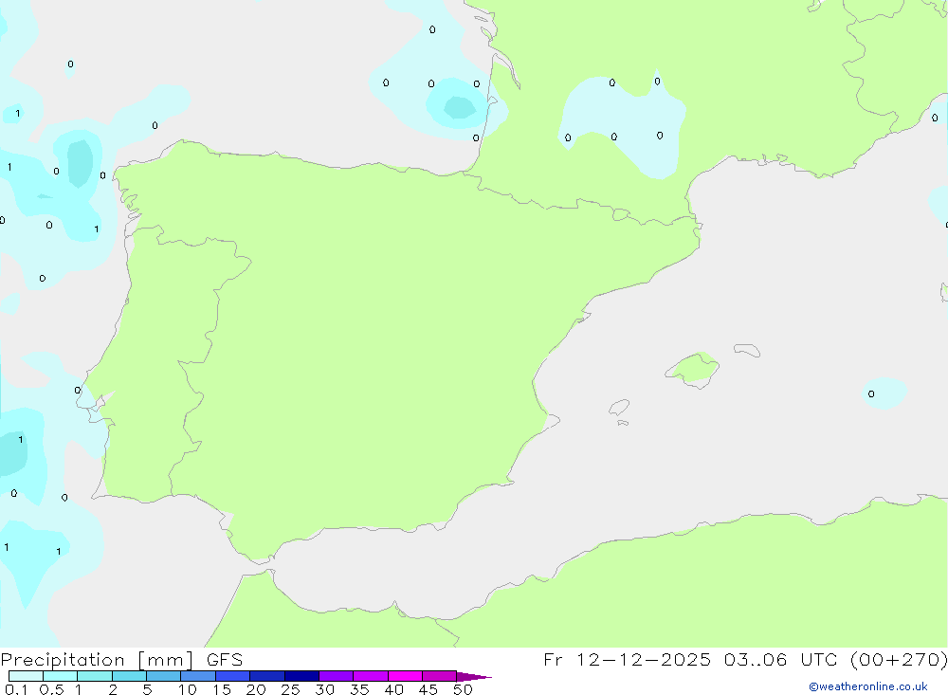Image resolution: width=948 pixels, height=695 pixels.
Task: Click the 40–45 mm magenta legend swatch
Action: coord(405,676)
